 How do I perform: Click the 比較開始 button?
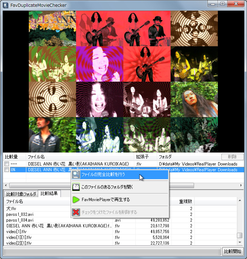[x=233, y=251]
